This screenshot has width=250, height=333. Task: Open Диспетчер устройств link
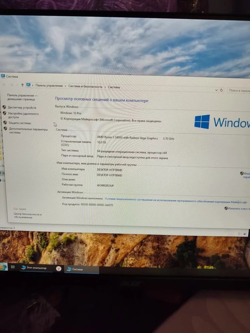point(22,108)
